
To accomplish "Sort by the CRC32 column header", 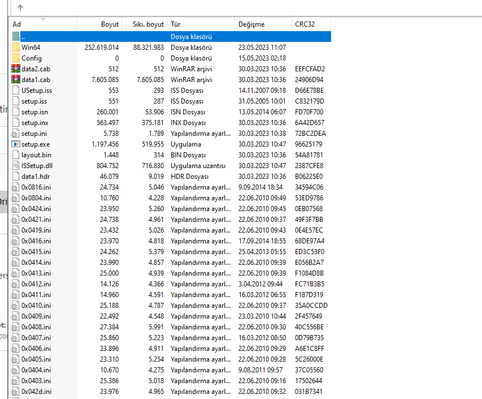I will tap(311, 24).
